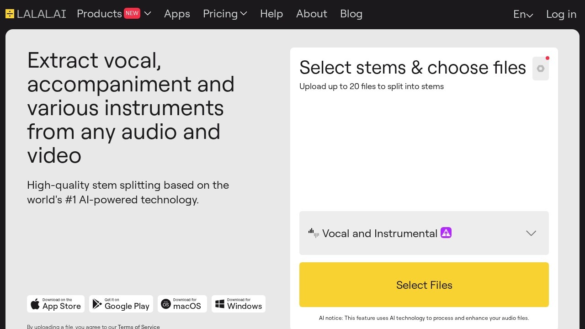Click the purple upgrade badge icon
The height and width of the screenshot is (329, 585).
(446, 233)
